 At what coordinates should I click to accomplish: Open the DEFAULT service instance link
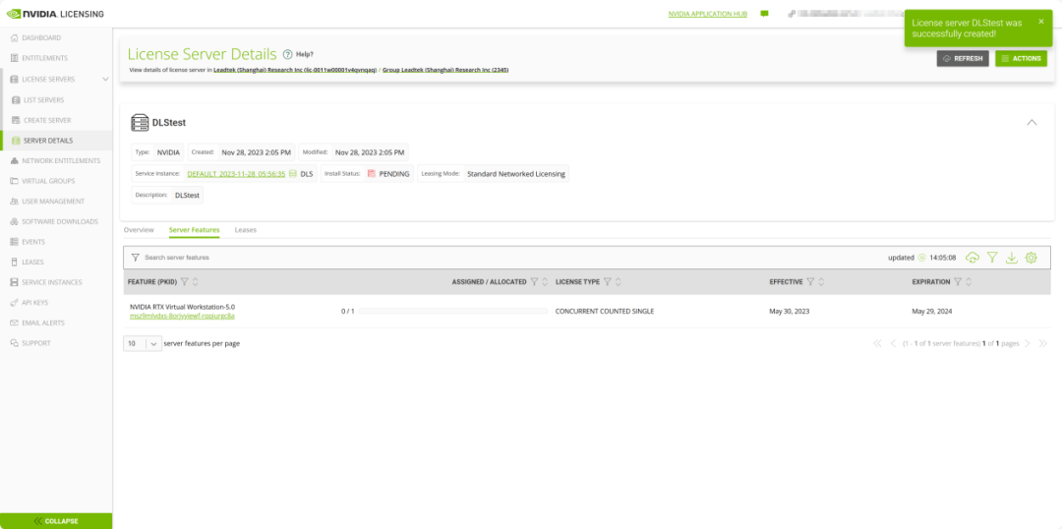pos(236,174)
